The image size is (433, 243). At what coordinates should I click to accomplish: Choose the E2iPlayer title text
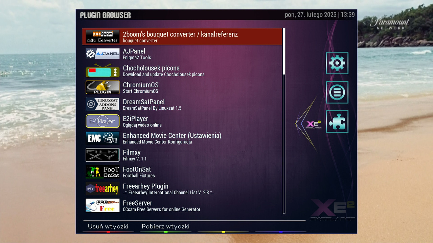pyautogui.click(x=135, y=119)
